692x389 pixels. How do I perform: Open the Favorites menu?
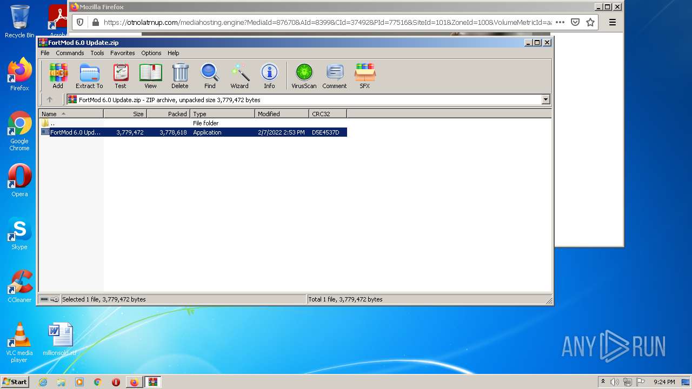123,53
